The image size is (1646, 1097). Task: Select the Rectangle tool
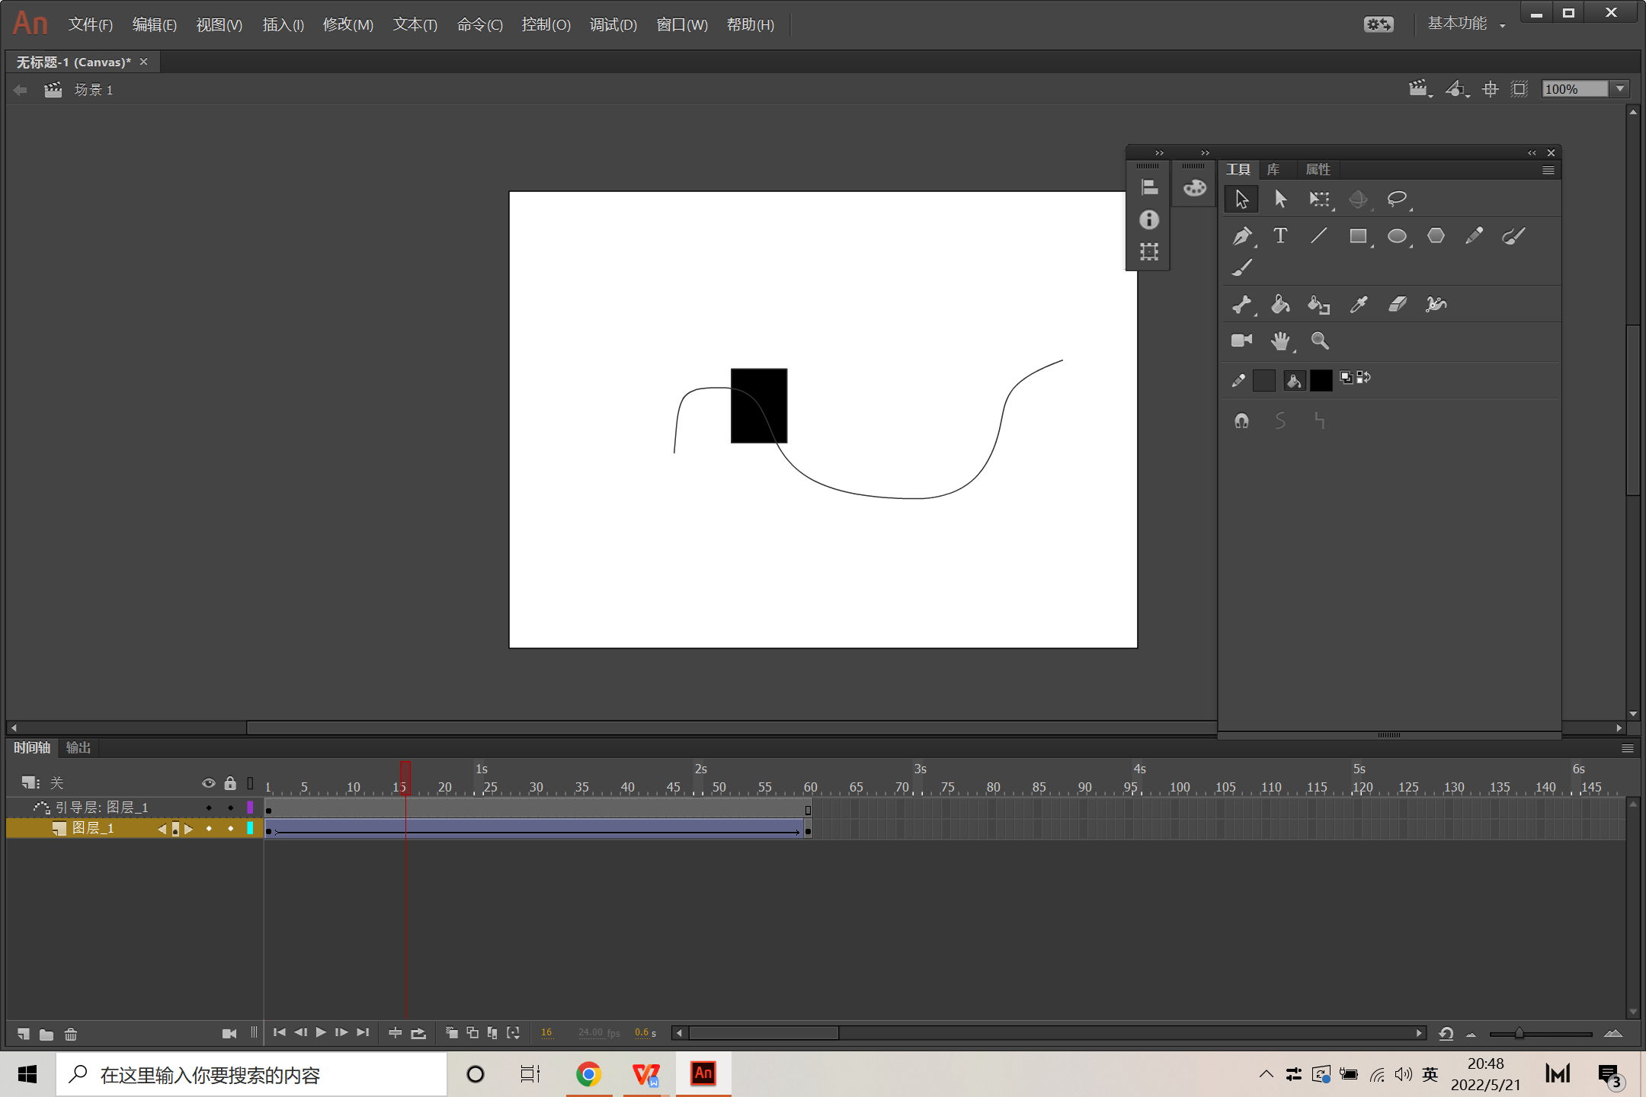coord(1358,236)
